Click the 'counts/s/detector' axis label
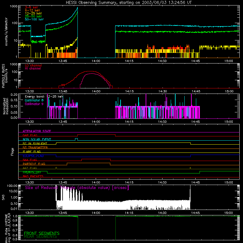 pyautogui.click(x=6, y=32)
